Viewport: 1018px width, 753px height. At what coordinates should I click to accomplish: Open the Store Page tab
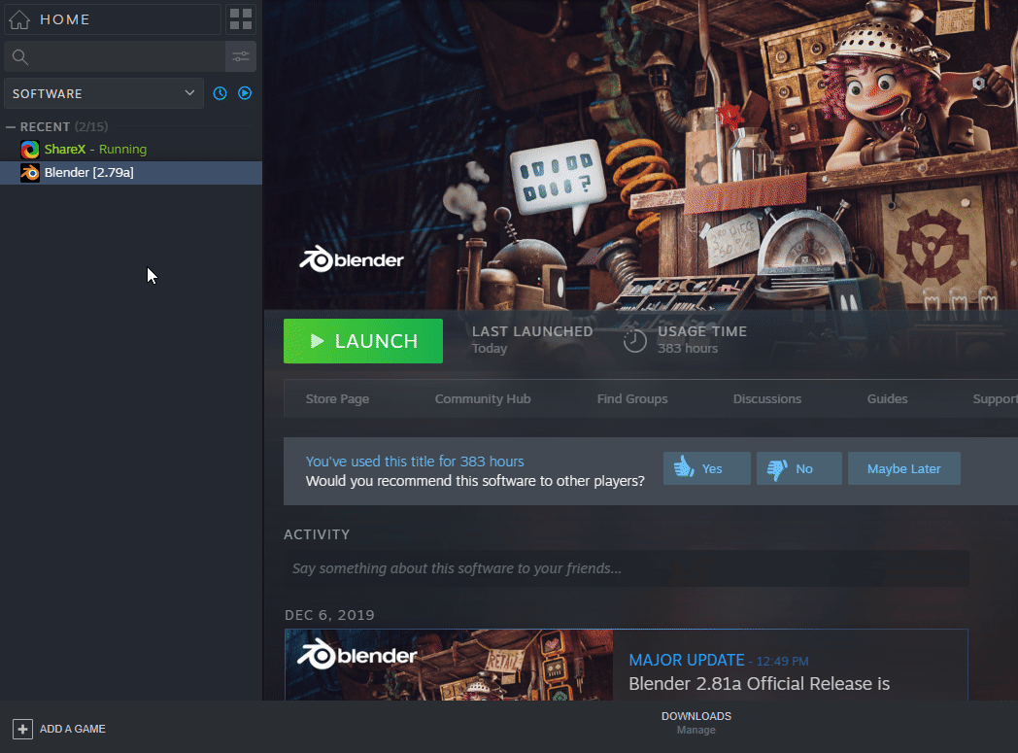click(337, 398)
